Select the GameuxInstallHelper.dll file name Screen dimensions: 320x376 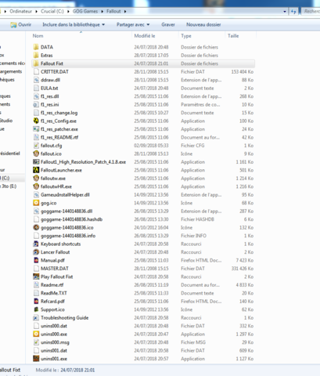pyautogui.click(x=65, y=195)
